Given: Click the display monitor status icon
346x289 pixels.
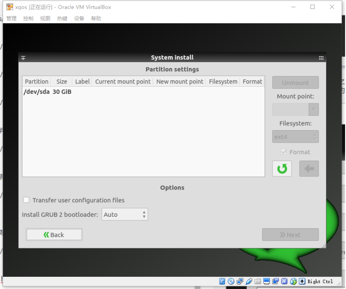Looking at the screenshot, I should coord(266,281).
